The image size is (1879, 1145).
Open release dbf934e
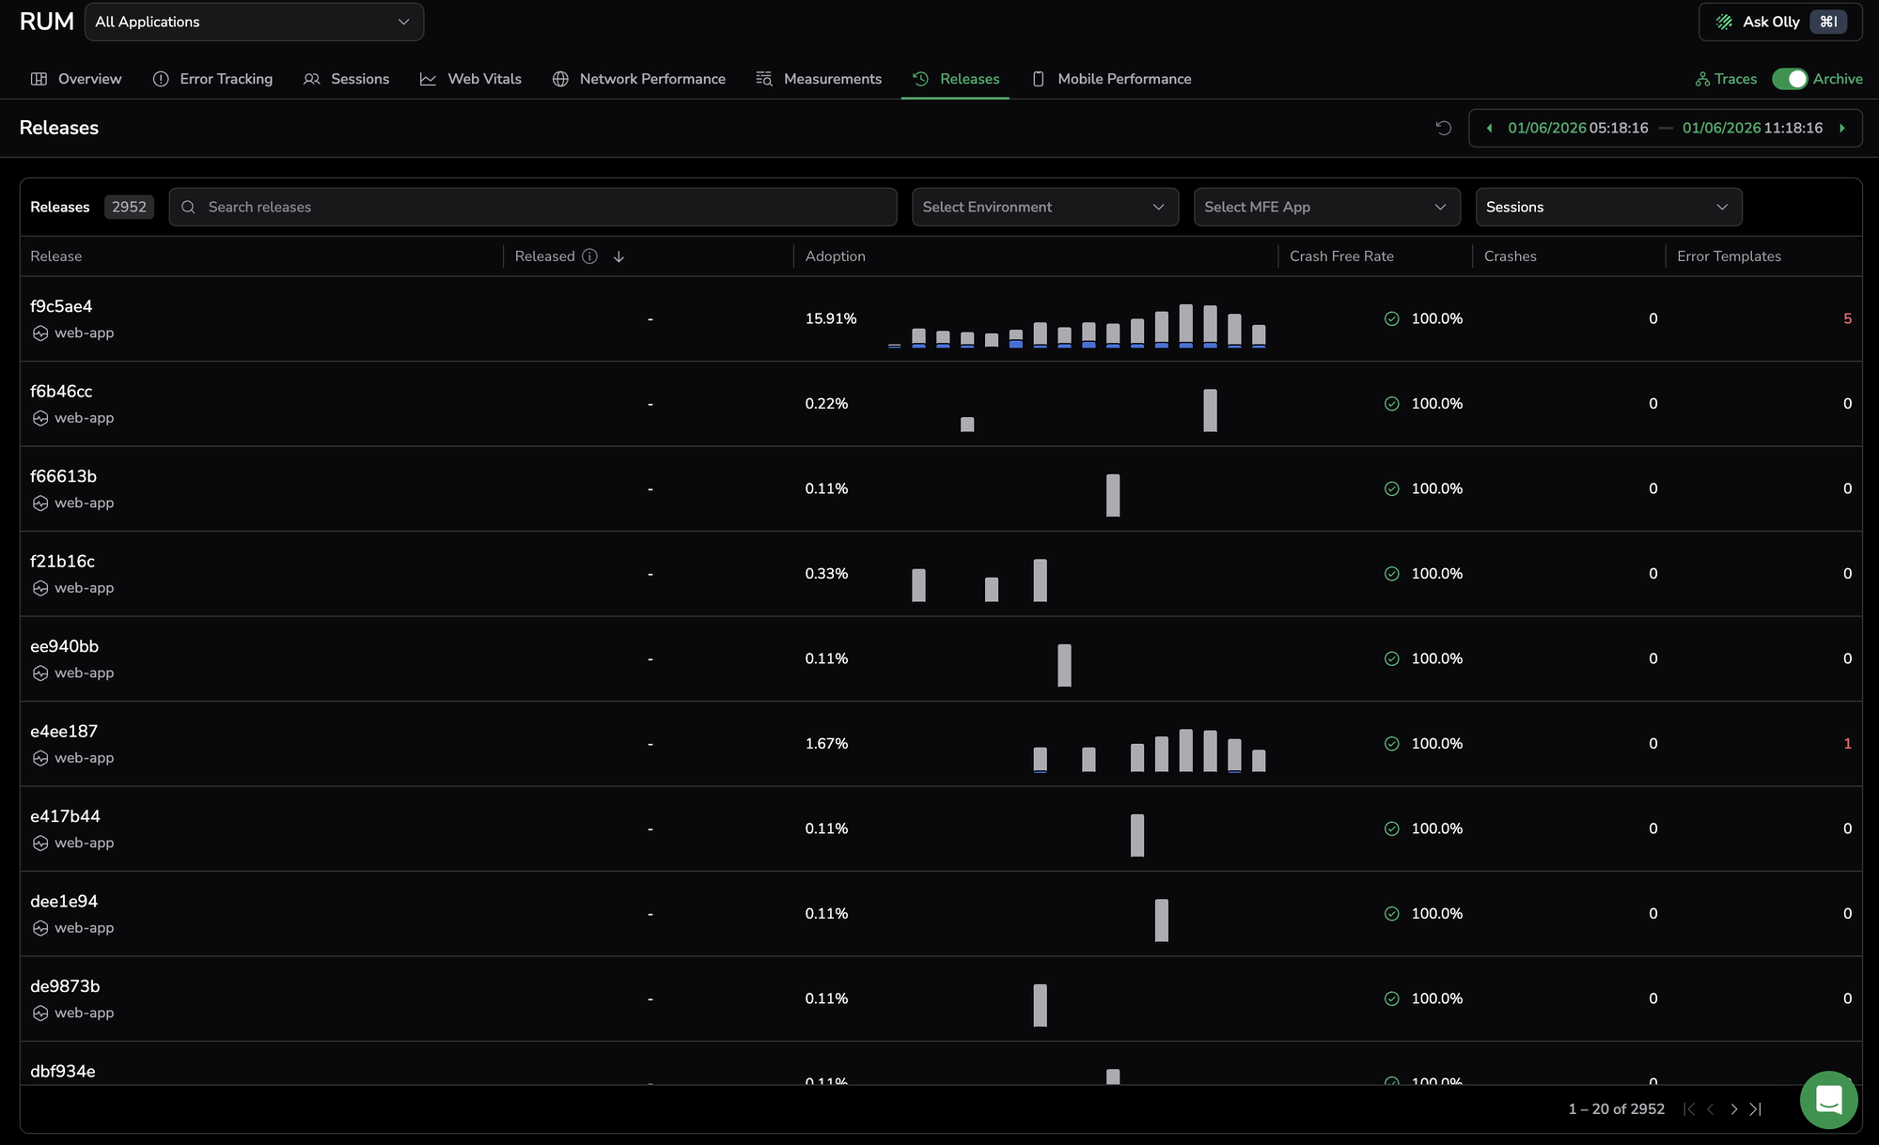coord(63,1072)
